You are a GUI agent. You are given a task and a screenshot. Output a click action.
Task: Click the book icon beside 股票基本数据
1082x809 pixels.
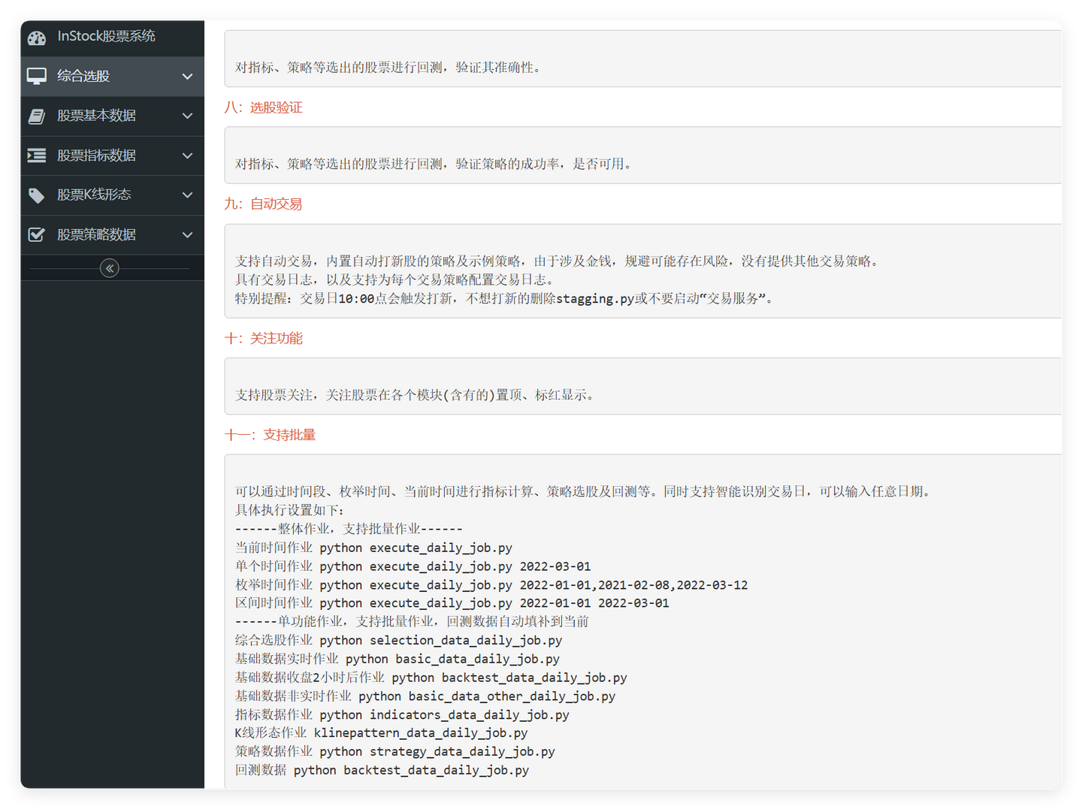(x=37, y=116)
